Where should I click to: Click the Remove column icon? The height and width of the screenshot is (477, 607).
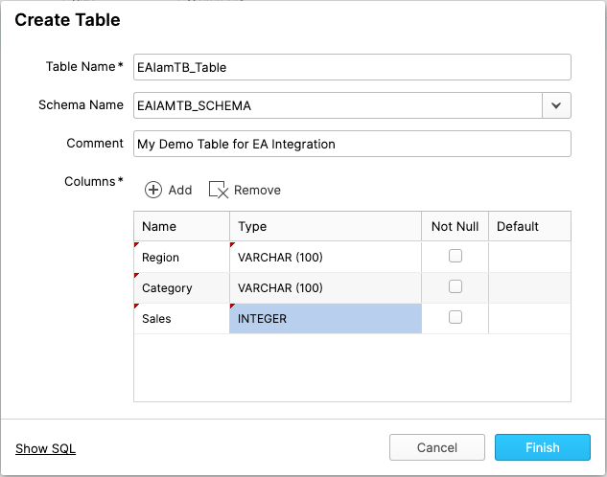[x=219, y=190]
